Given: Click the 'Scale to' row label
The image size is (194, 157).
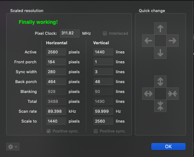Looking at the screenshot, I should tap(29, 121).
